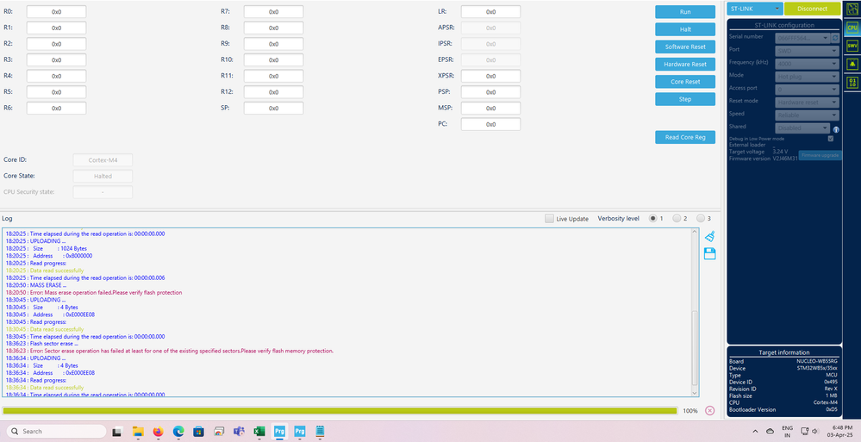861x442 pixels.
Task: Click the topmost chip layout sidebar icon
Action: (x=852, y=9)
